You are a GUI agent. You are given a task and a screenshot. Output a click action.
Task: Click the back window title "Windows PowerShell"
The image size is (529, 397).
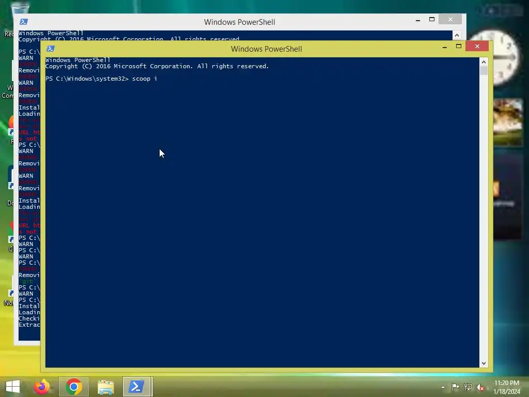click(239, 22)
